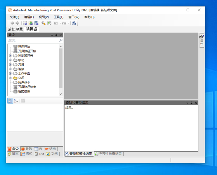Maximize the Post Processor Utility window
The height and width of the screenshot is (175, 217).
tap(188, 10)
